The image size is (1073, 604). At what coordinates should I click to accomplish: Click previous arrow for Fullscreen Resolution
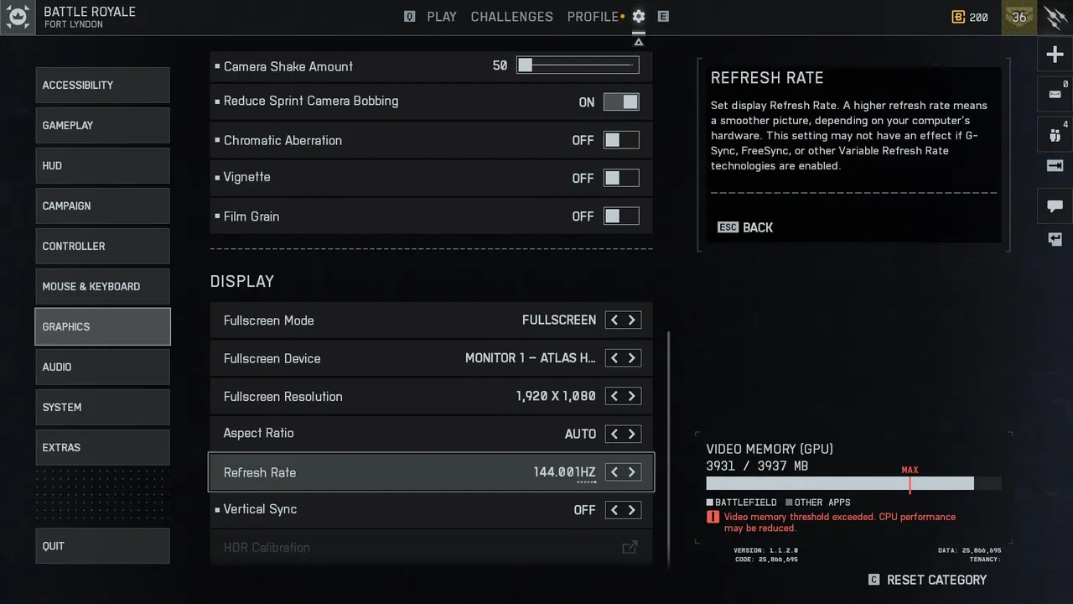614,396
